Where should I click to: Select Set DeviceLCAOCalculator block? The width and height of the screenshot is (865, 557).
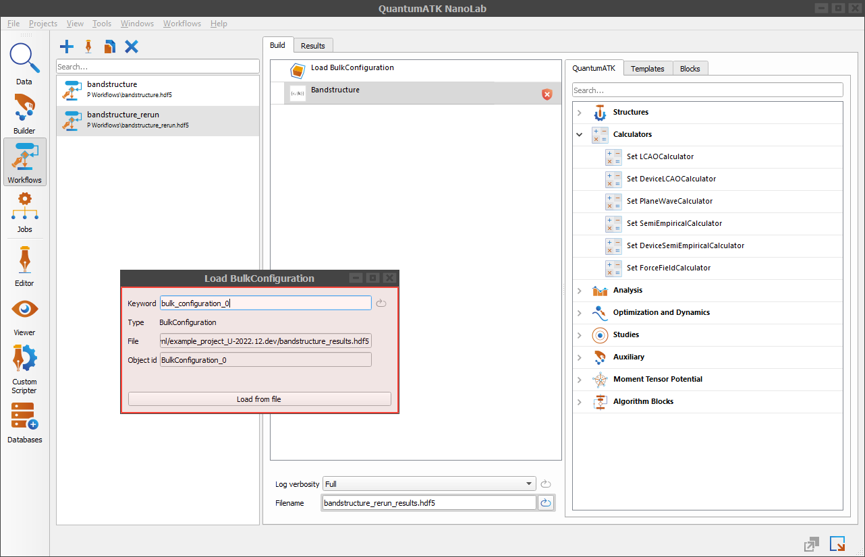click(x=708, y=179)
